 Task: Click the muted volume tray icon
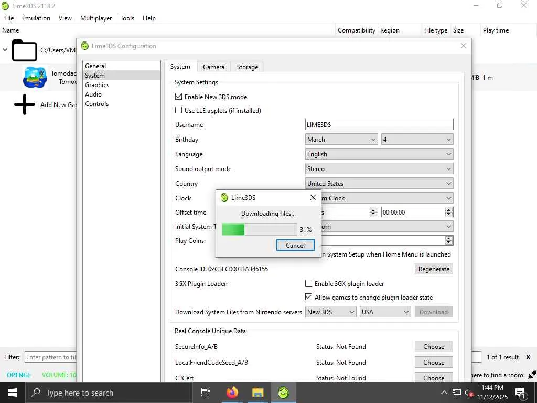click(469, 393)
